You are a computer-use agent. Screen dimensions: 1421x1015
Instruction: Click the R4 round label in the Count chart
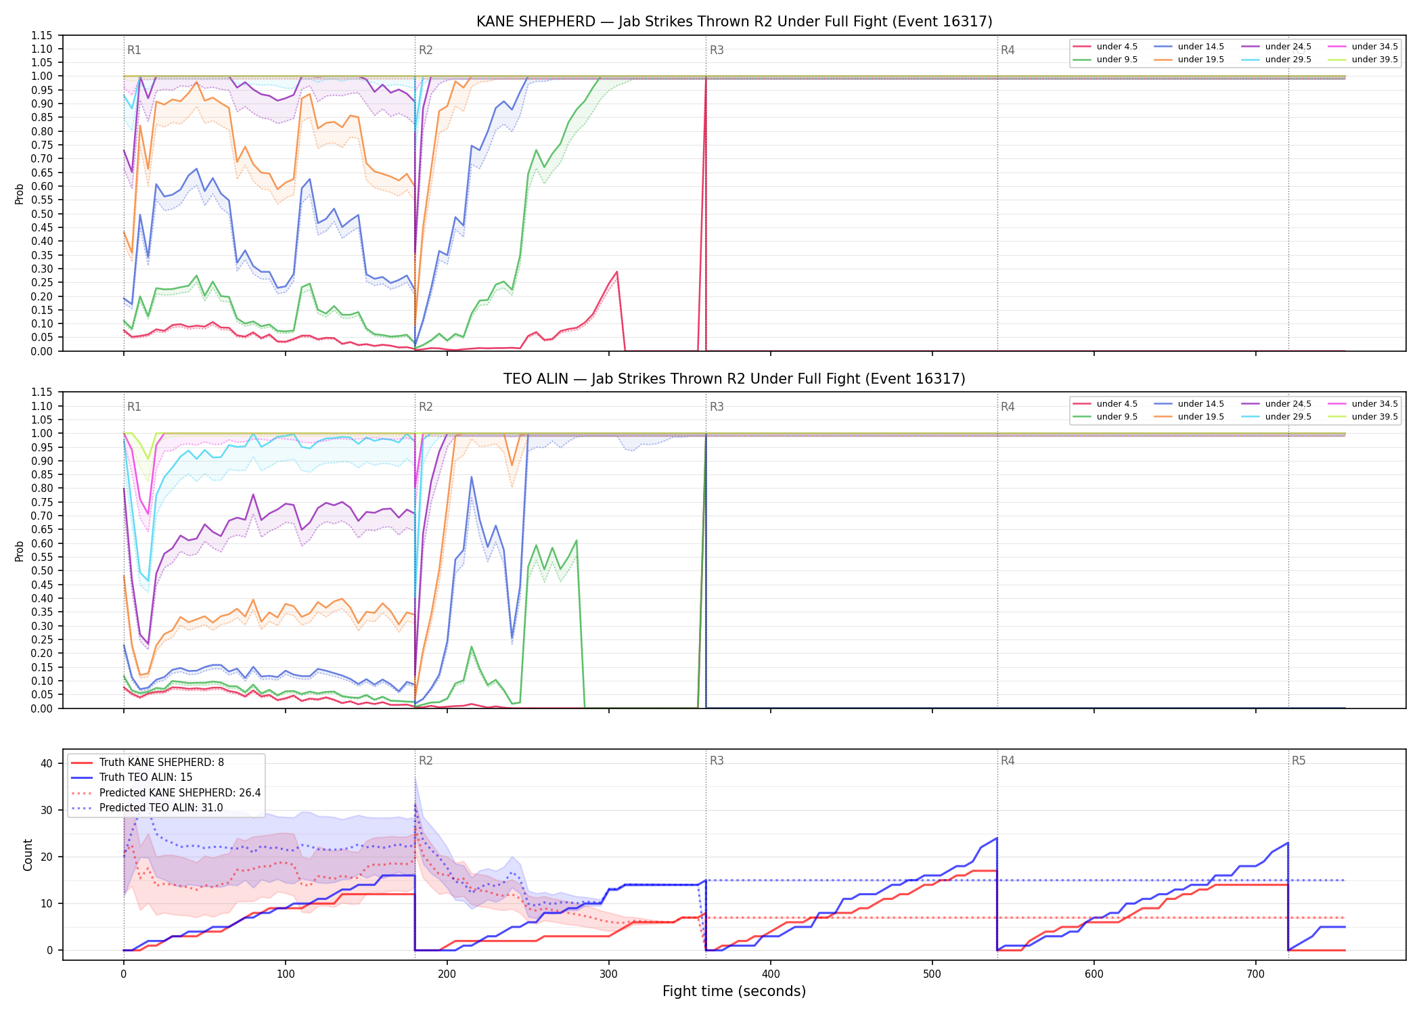1008,761
